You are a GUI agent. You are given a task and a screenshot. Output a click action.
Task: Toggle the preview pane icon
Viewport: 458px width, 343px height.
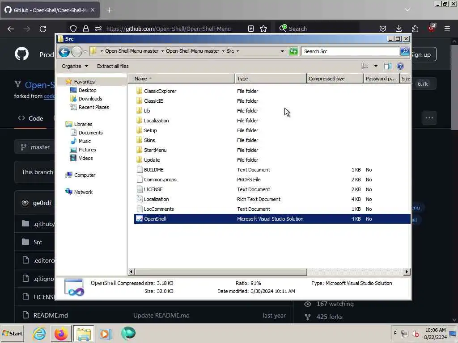(388, 66)
